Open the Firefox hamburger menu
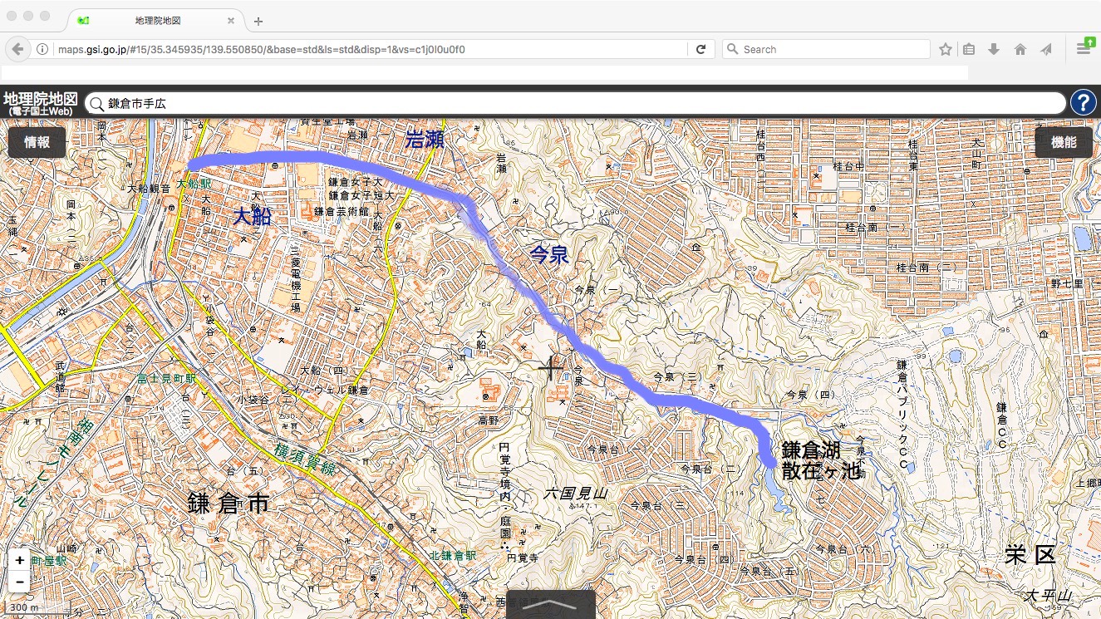Viewport: 1101px width, 619px height. click(x=1084, y=48)
